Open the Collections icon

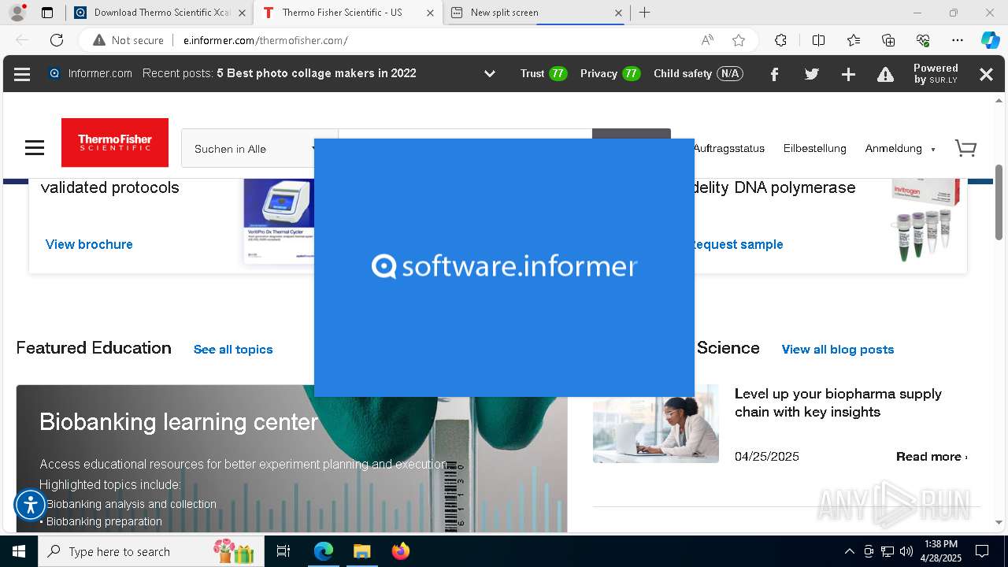tap(888, 40)
